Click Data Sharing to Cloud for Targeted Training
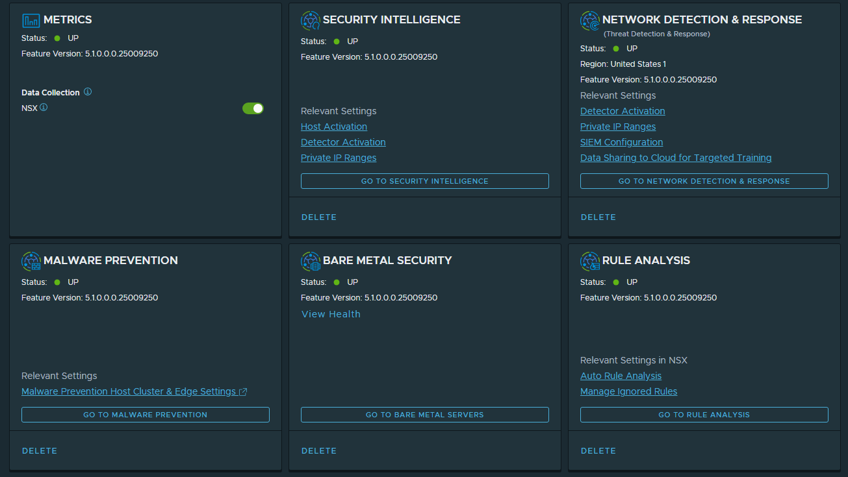Image resolution: width=848 pixels, height=477 pixels. pos(676,158)
